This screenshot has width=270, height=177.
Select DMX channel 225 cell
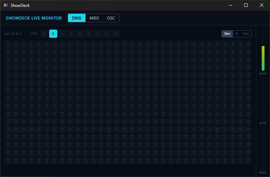point(8,98)
